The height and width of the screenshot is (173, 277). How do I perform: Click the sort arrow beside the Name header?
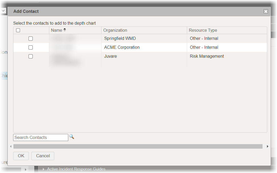tap(64, 29)
